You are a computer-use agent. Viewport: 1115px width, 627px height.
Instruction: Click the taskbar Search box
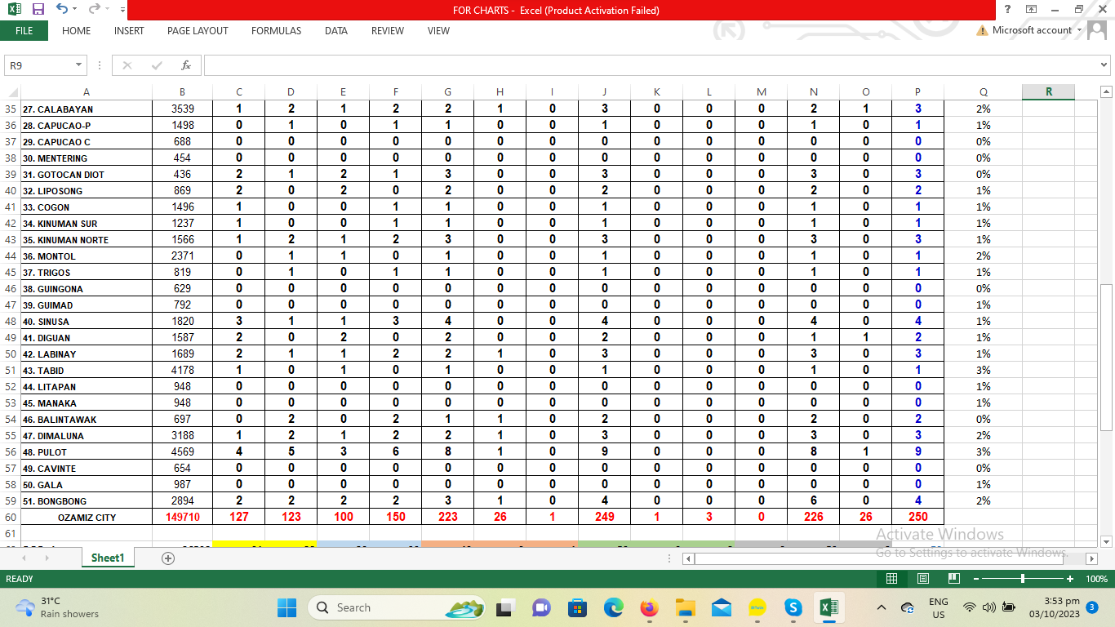[x=397, y=607]
